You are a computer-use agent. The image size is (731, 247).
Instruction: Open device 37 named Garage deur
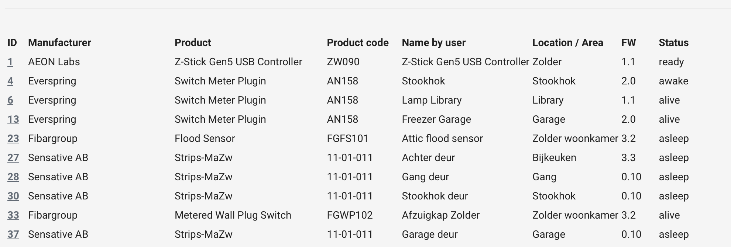click(x=14, y=234)
